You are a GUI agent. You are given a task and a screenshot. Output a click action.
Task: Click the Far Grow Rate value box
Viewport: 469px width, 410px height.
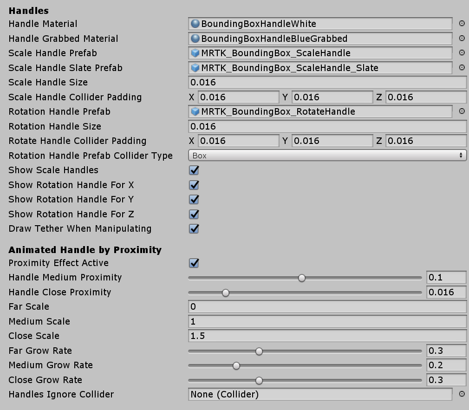click(446, 351)
